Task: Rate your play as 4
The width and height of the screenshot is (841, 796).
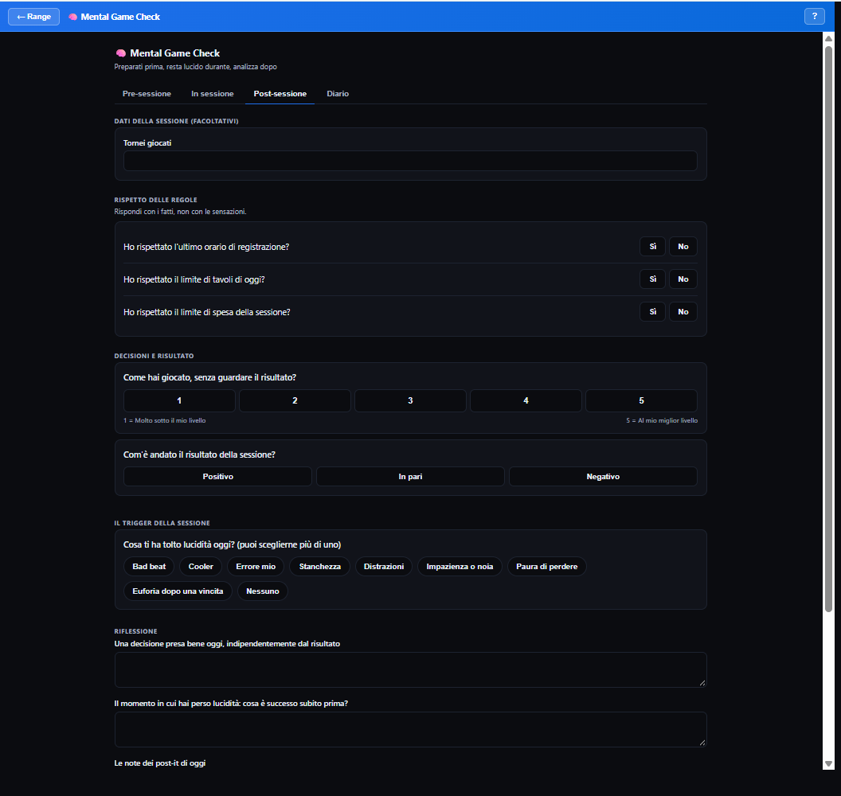Action: point(526,400)
